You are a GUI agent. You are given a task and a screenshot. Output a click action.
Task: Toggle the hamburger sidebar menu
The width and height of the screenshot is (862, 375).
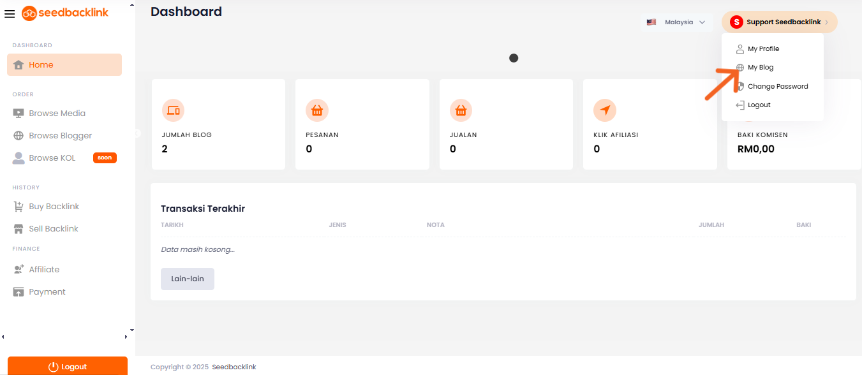10,13
